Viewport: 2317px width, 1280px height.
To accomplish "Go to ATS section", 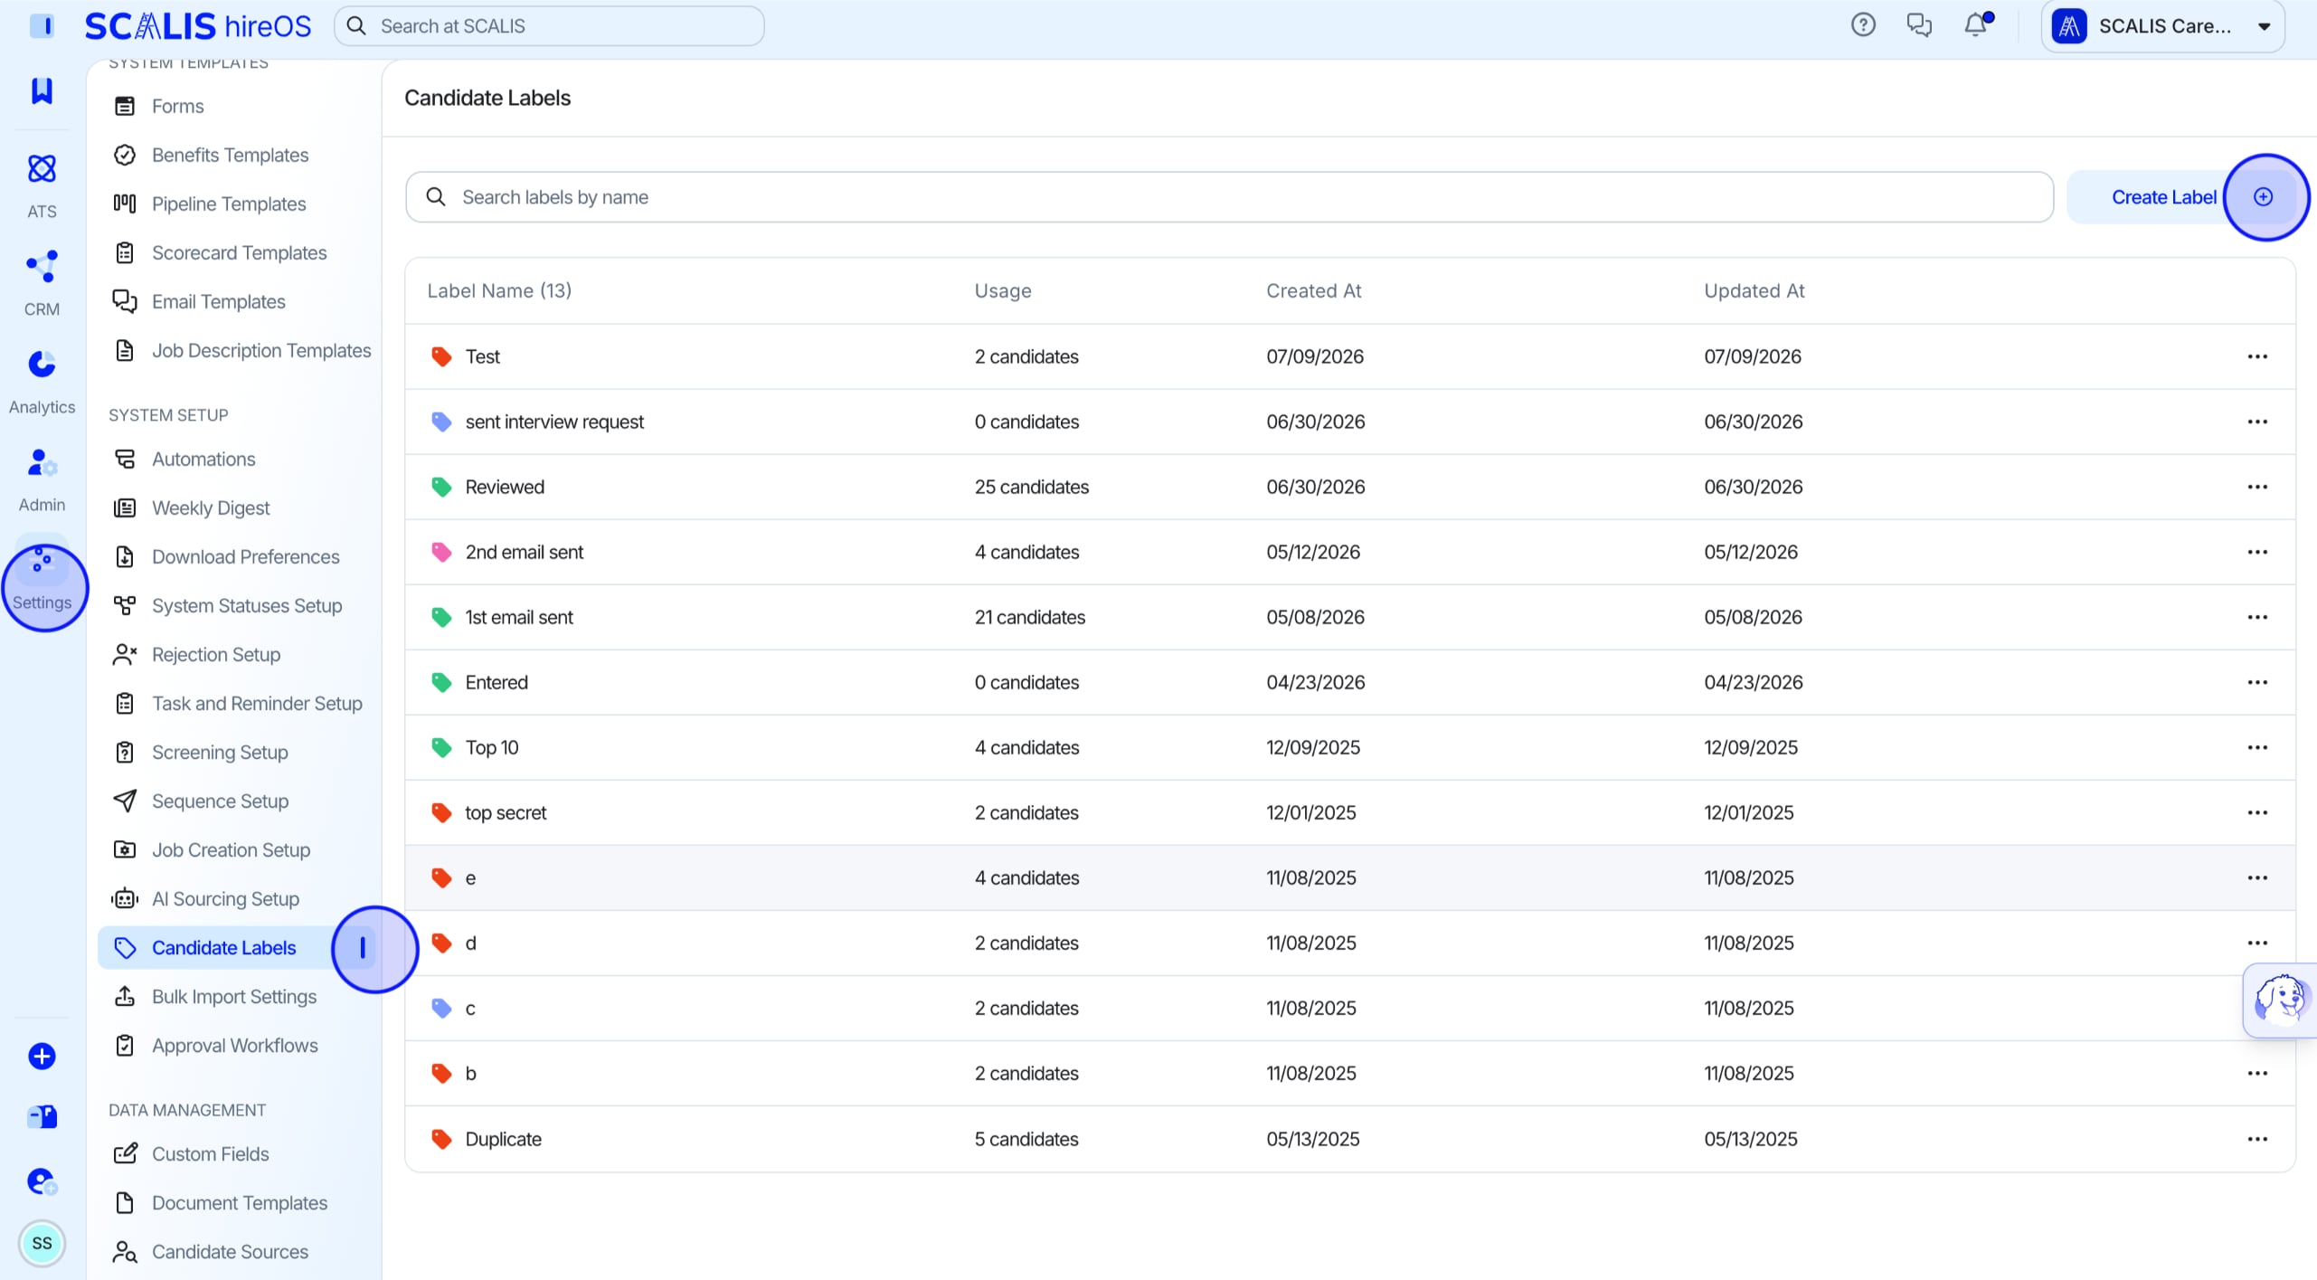I will click(x=42, y=185).
